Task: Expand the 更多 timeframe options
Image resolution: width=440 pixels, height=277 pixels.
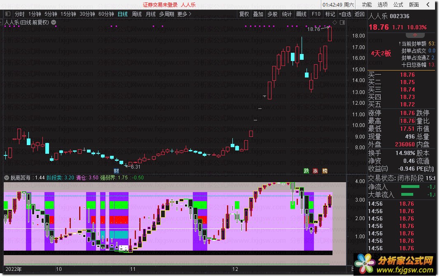Action: click(184, 14)
